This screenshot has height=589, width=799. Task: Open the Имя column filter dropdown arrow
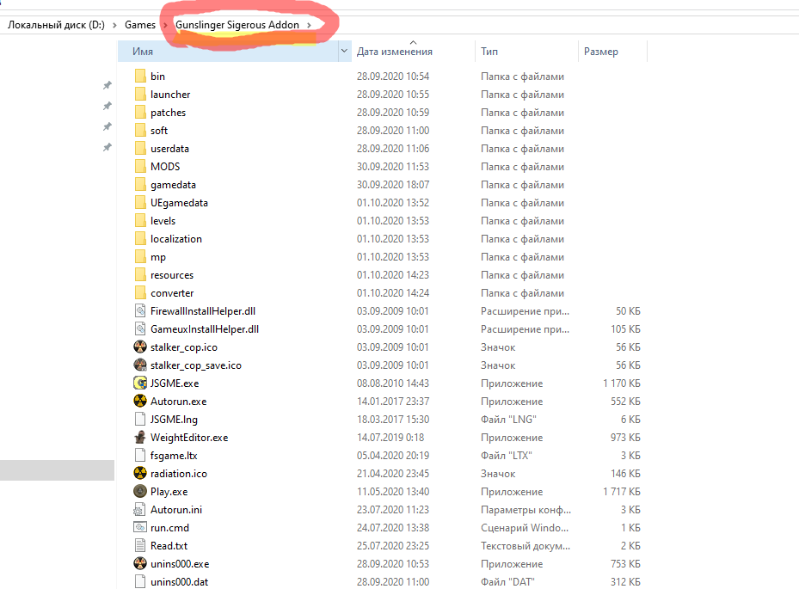[x=345, y=51]
